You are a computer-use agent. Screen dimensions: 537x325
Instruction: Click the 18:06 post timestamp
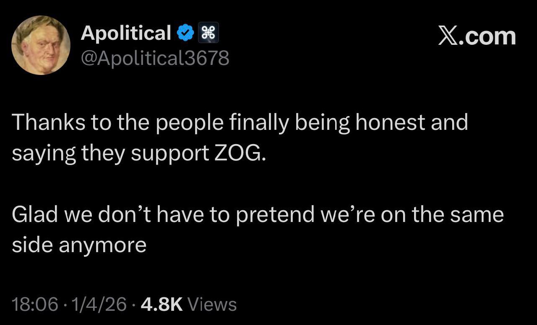35,304
